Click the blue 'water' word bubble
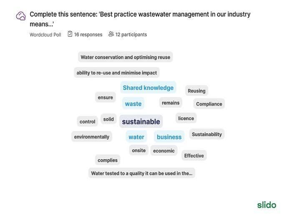 136,137
